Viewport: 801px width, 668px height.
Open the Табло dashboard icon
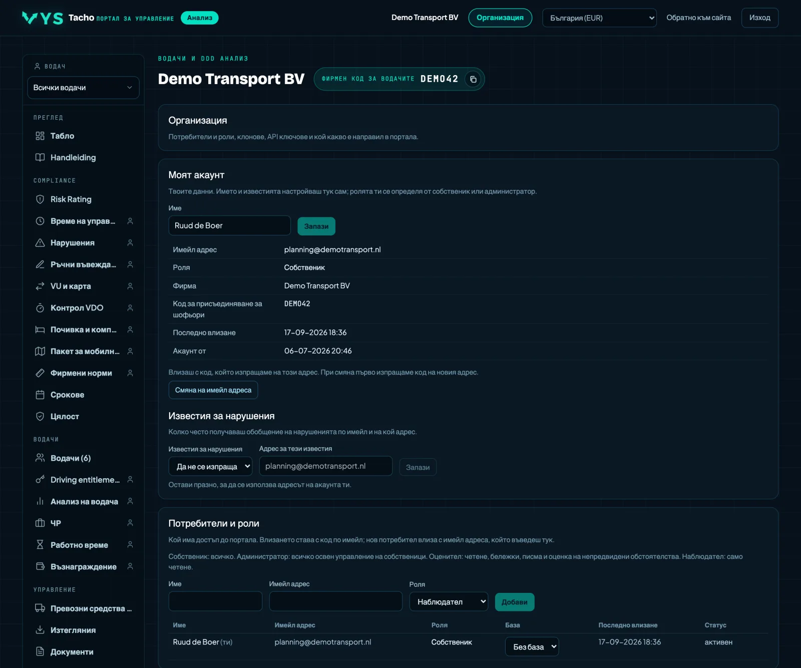tap(40, 136)
